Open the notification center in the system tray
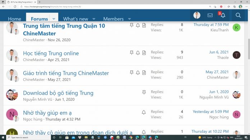The image size is (250, 140). (246, 137)
